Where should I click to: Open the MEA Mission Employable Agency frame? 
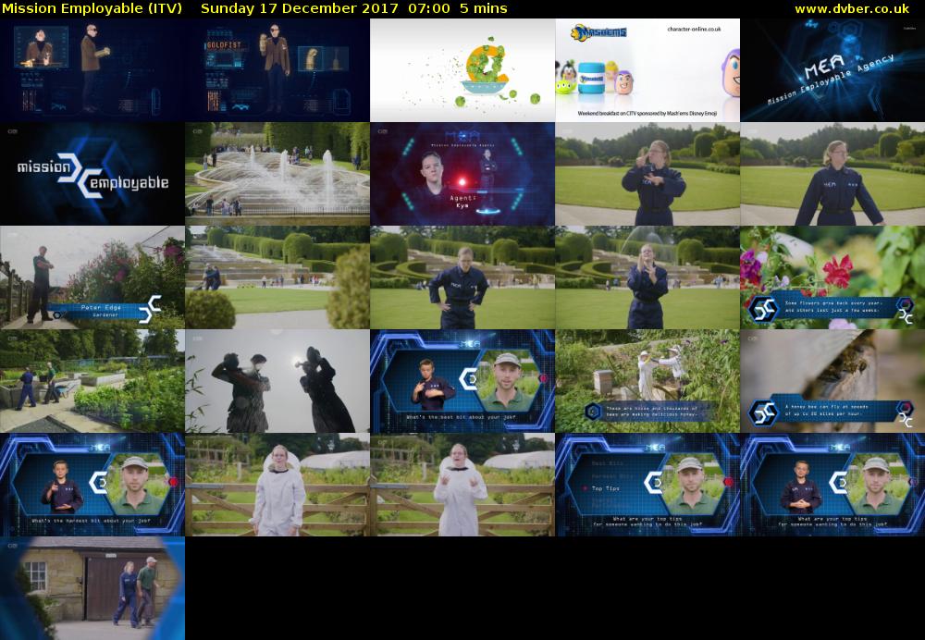pos(832,70)
